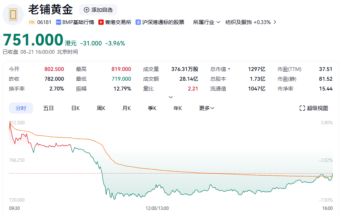Select the 年K chart tab

(x=178, y=108)
